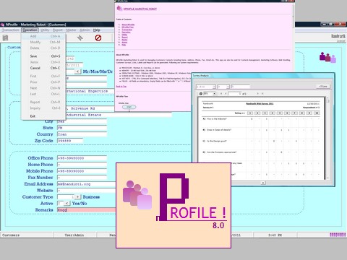Open the Transaction link in help contents
347x260 pixels.
click(x=127, y=30)
